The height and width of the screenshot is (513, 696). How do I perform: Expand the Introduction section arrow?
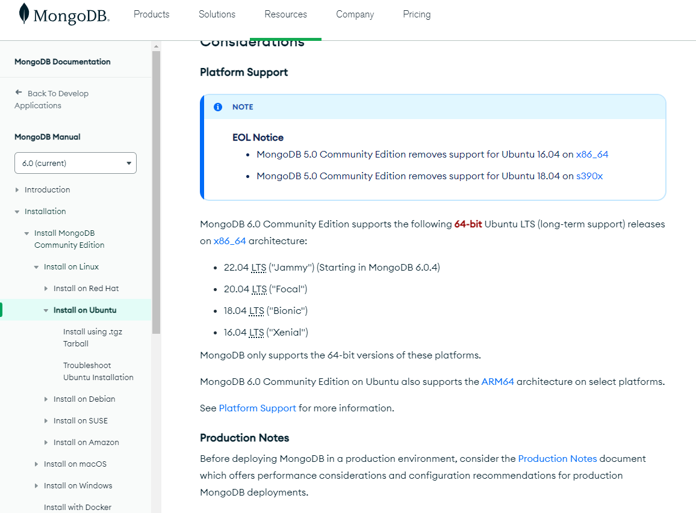tap(17, 190)
